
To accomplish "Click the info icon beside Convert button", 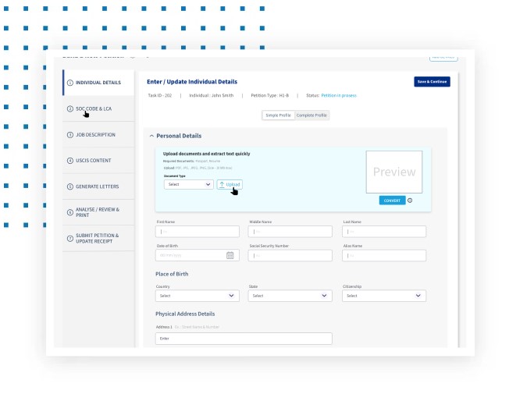I will (410, 201).
